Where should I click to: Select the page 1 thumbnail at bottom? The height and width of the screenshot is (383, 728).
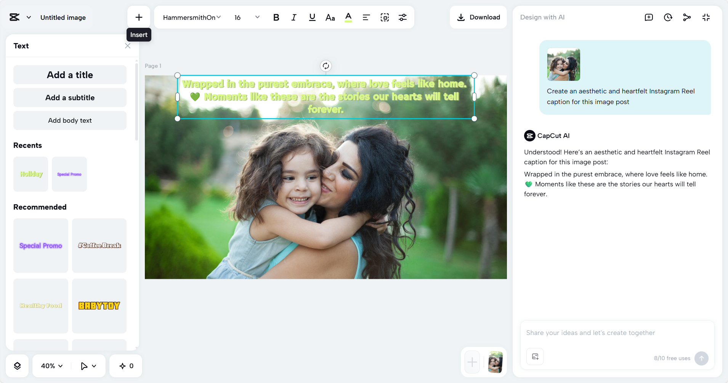[x=495, y=362]
